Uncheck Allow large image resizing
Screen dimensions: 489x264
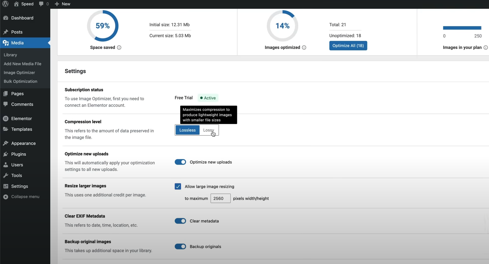click(178, 187)
